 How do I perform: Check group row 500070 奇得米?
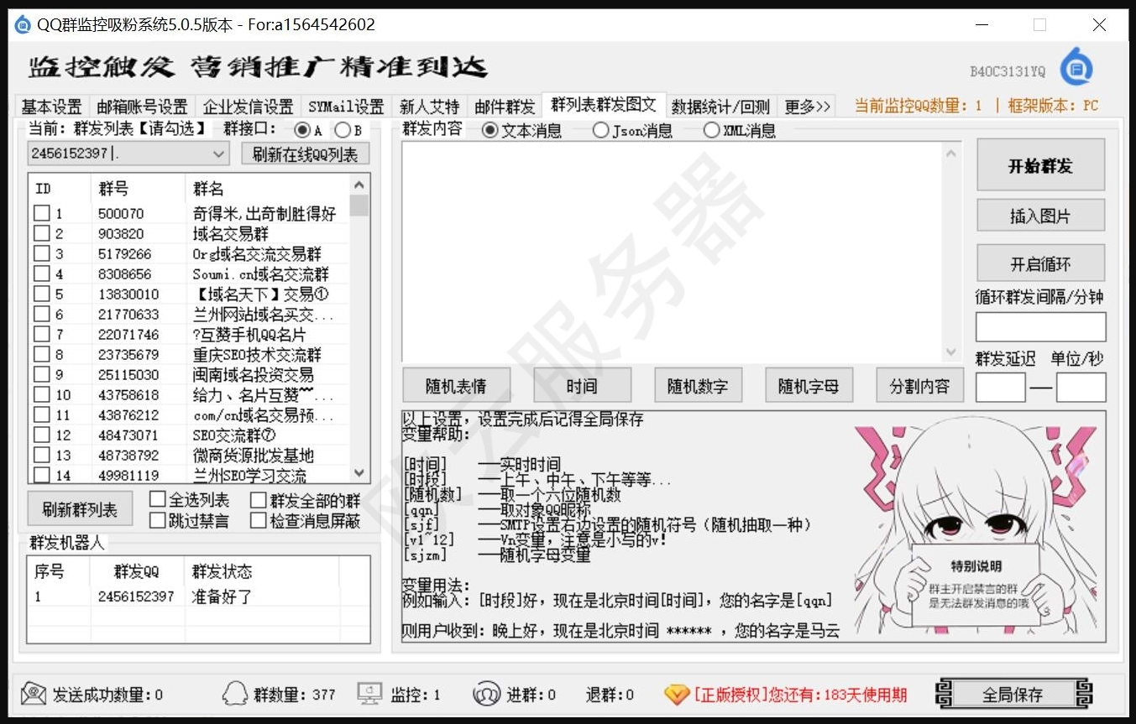tap(41, 213)
